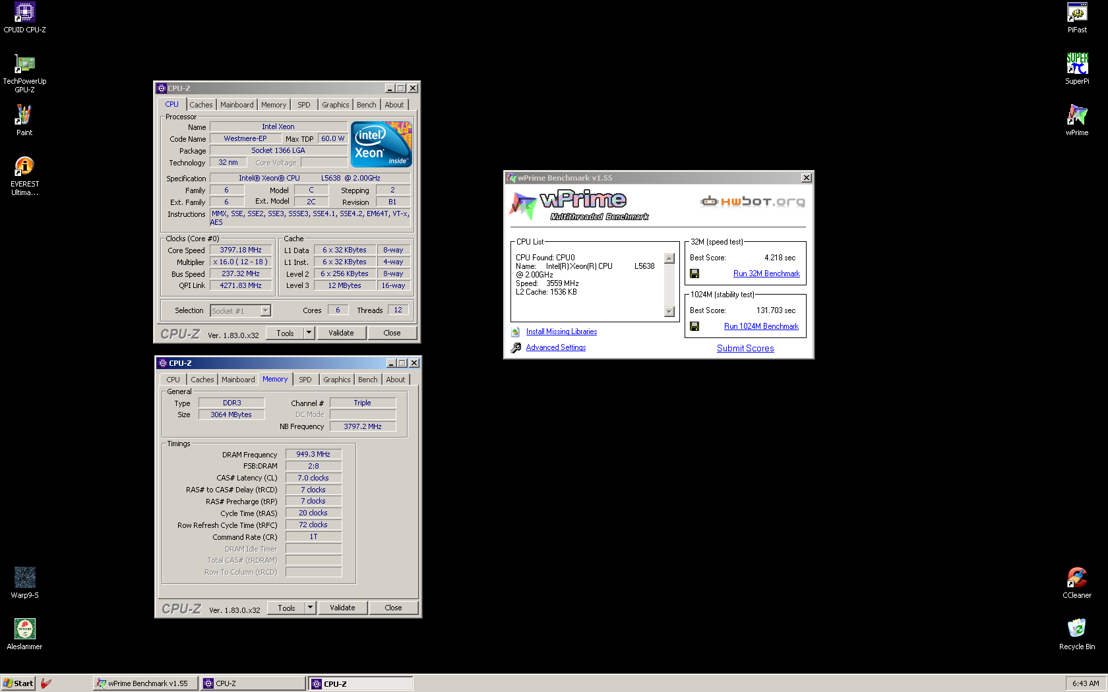This screenshot has height=692, width=1108.
Task: Click the quick launch icon beside Start
Action: pyautogui.click(x=46, y=683)
